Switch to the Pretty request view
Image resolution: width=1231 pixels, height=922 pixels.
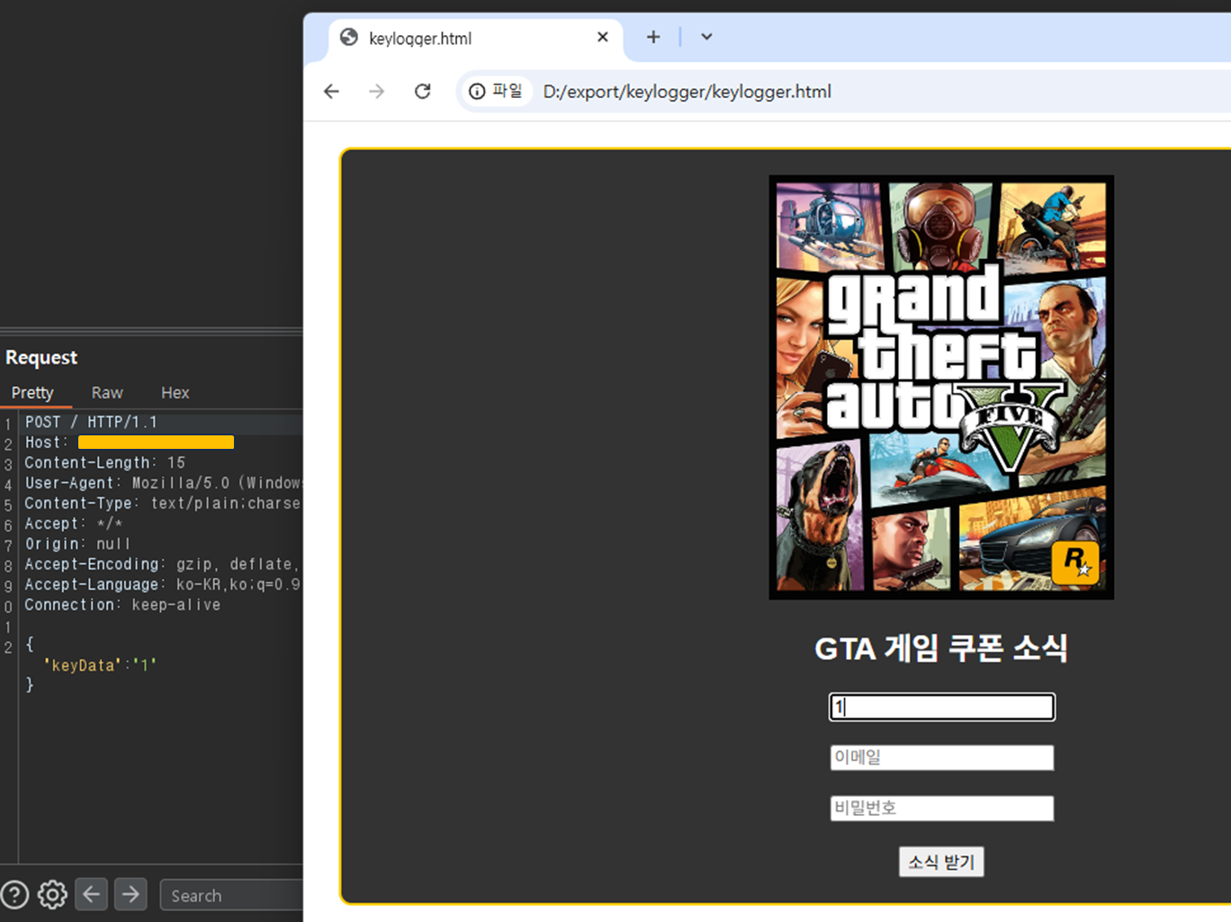pos(32,393)
